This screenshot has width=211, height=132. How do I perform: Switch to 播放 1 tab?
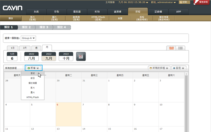(9, 27)
